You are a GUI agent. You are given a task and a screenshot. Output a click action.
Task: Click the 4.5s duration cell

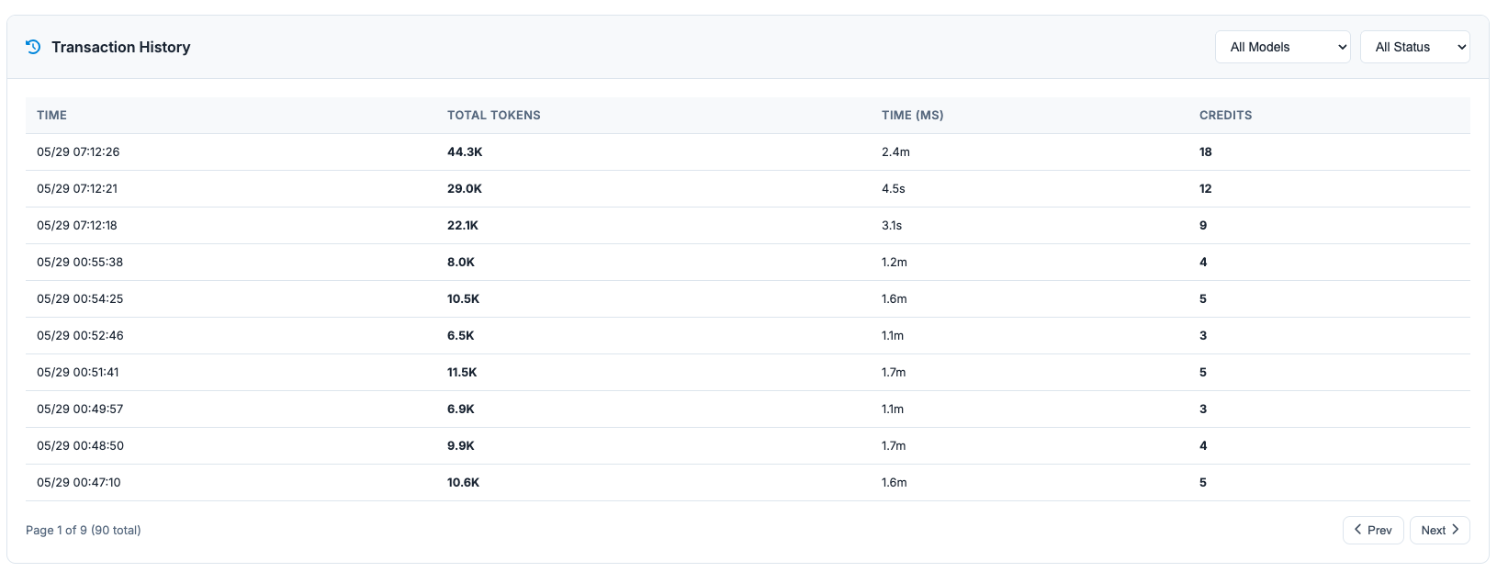894,188
